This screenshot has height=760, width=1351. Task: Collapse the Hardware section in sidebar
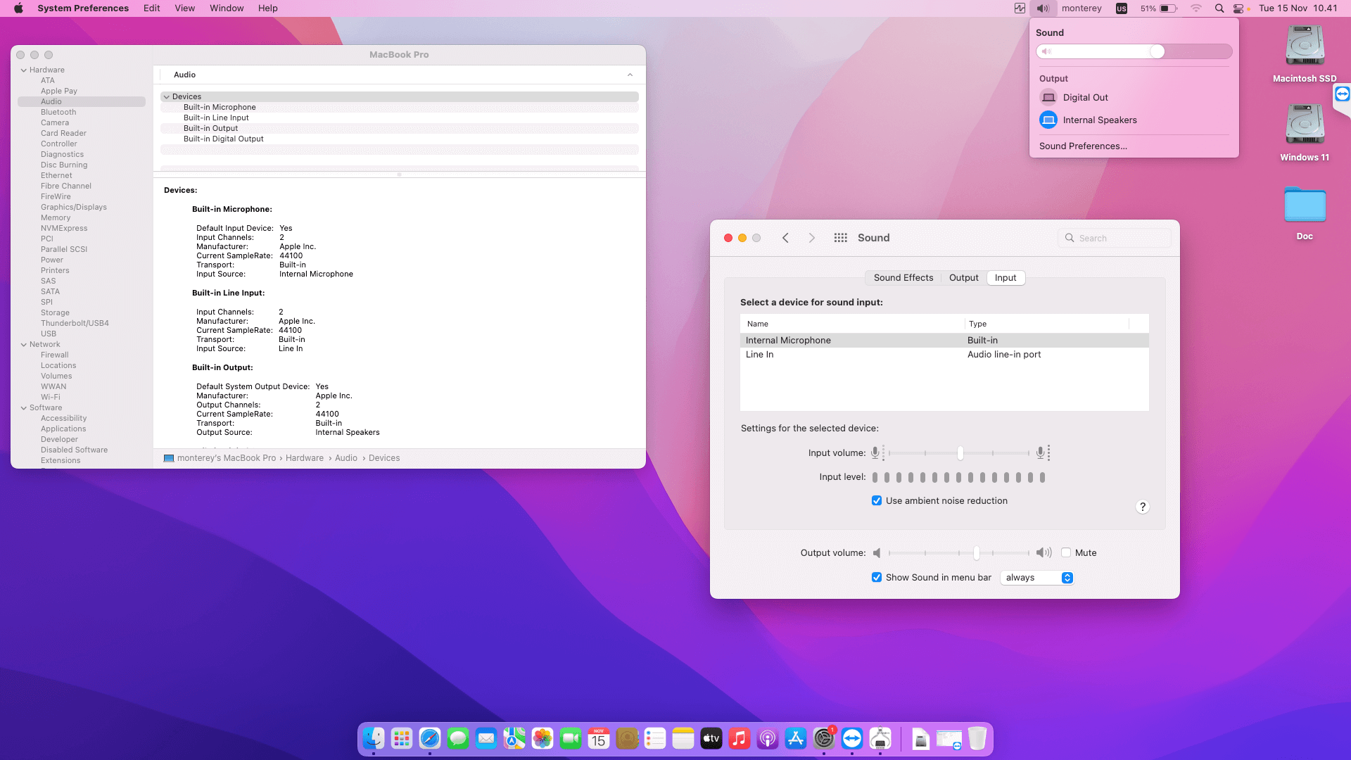(24, 70)
